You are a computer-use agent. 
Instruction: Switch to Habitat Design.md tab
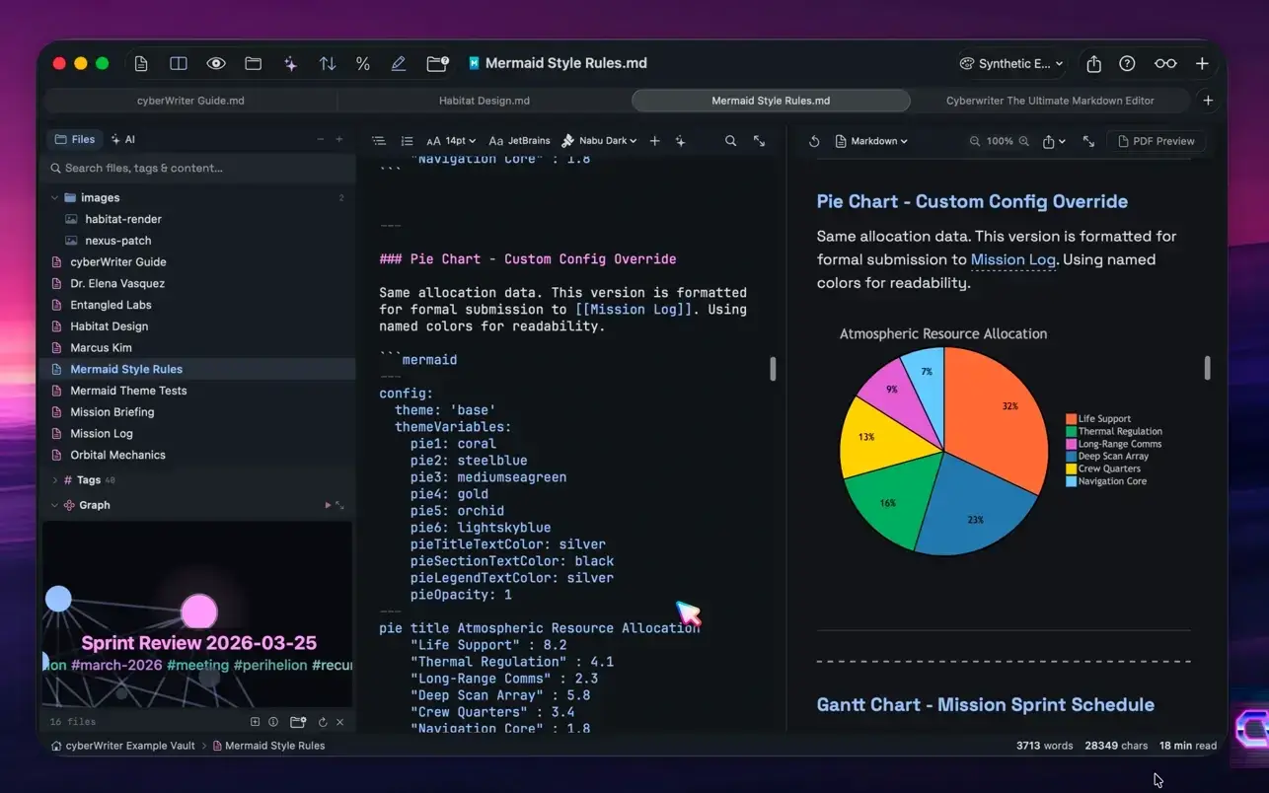point(485,101)
